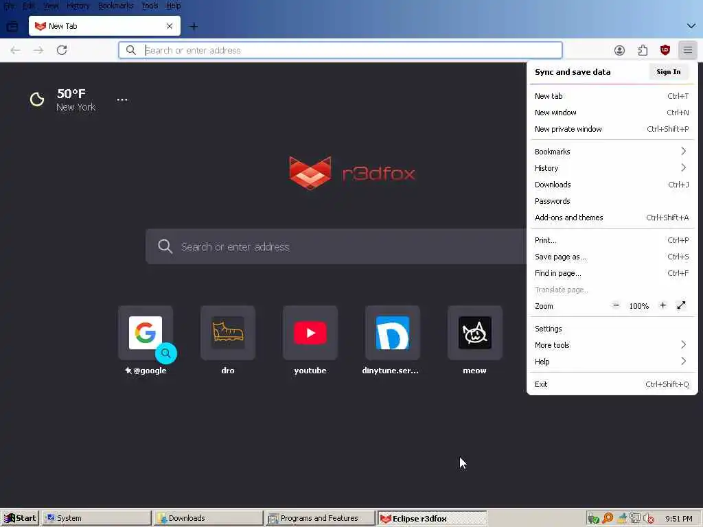The width and height of the screenshot is (703, 527).
Task: Open the History menu bar item
Action: pos(78,5)
